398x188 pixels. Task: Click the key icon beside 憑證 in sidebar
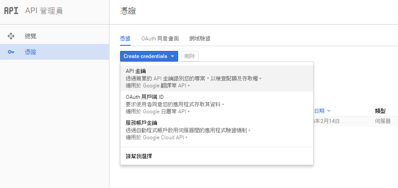point(11,52)
